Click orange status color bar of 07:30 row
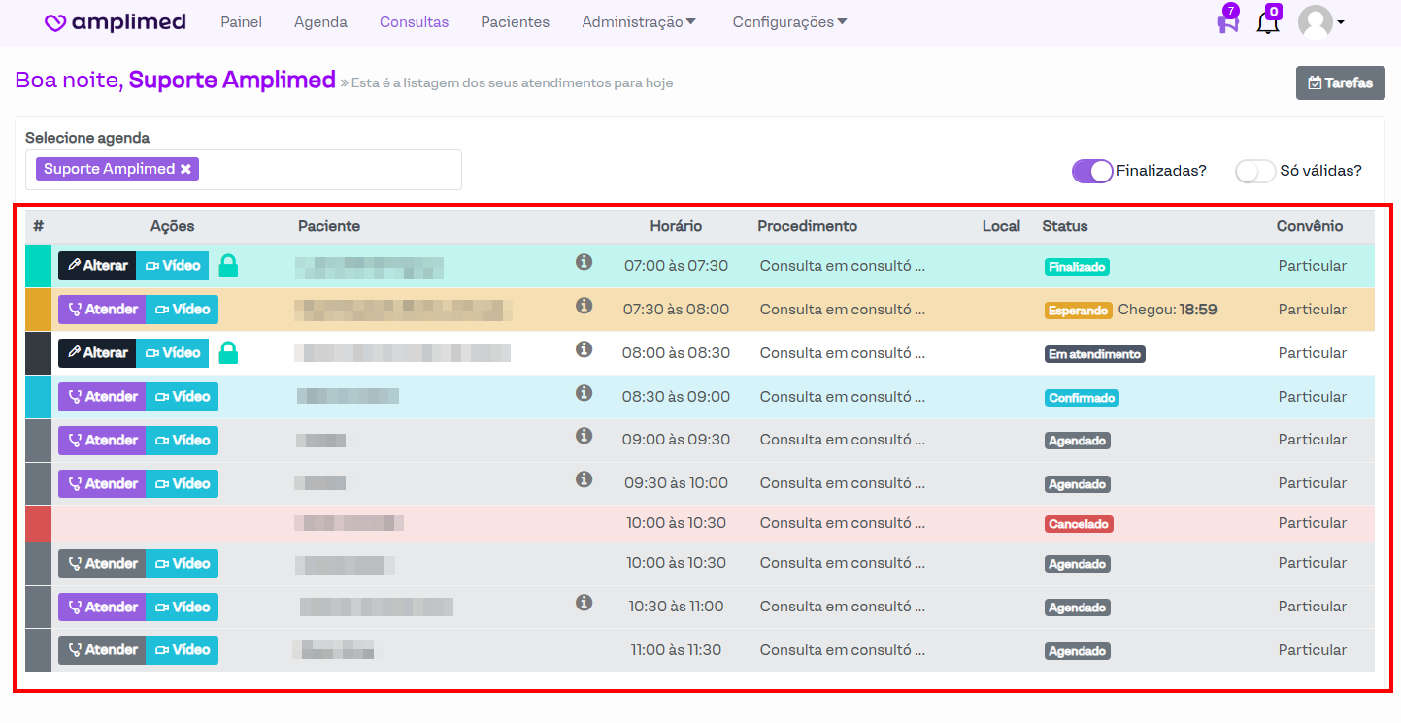The image size is (1401, 723). coord(38,310)
